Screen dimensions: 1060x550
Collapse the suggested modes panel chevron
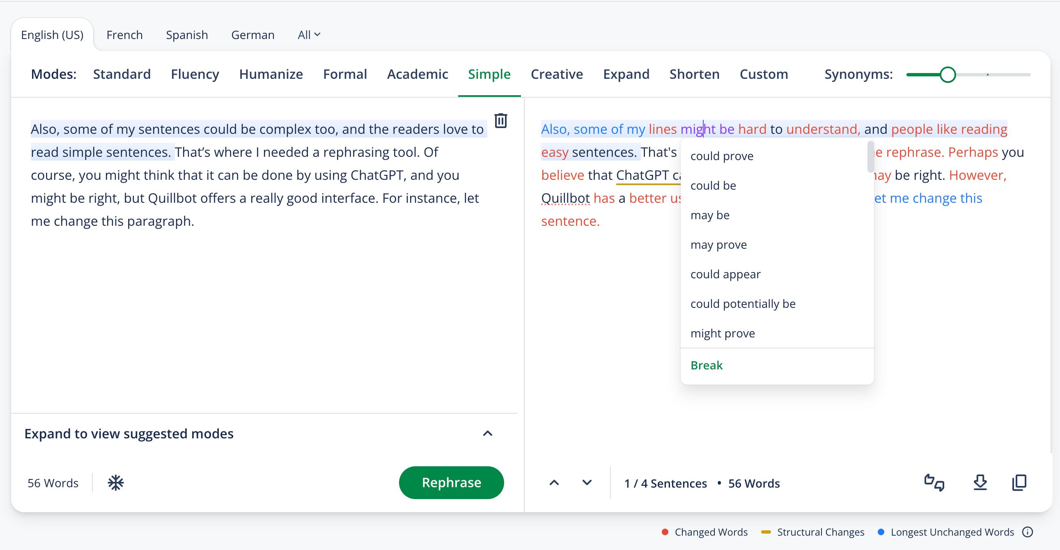tap(487, 433)
